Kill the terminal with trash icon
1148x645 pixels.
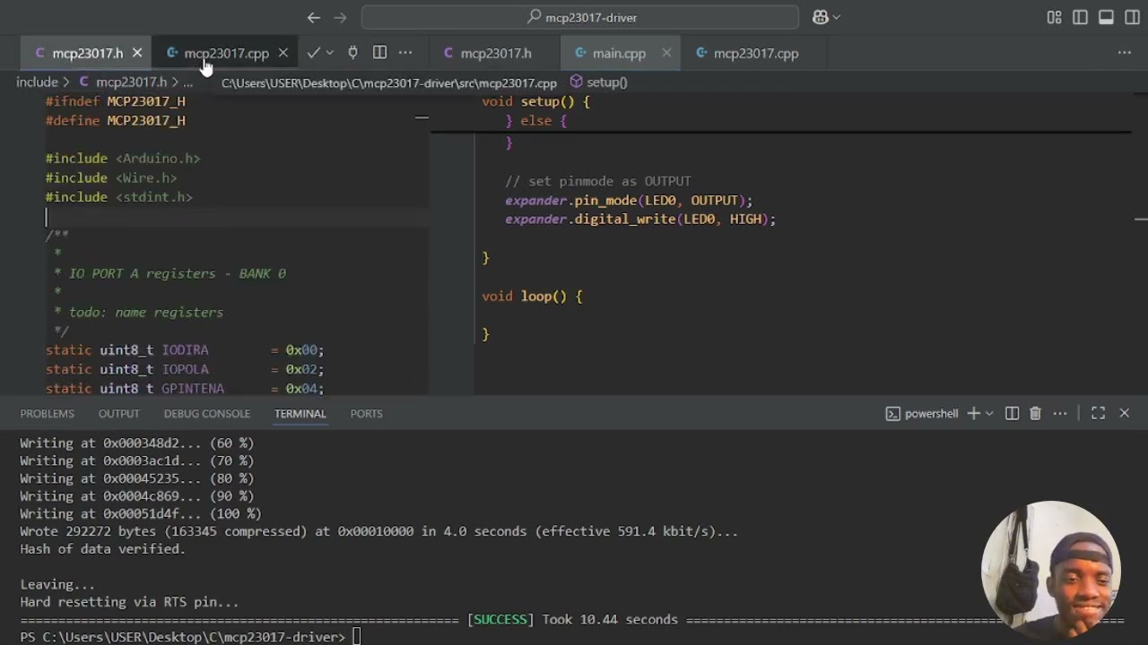1035,413
